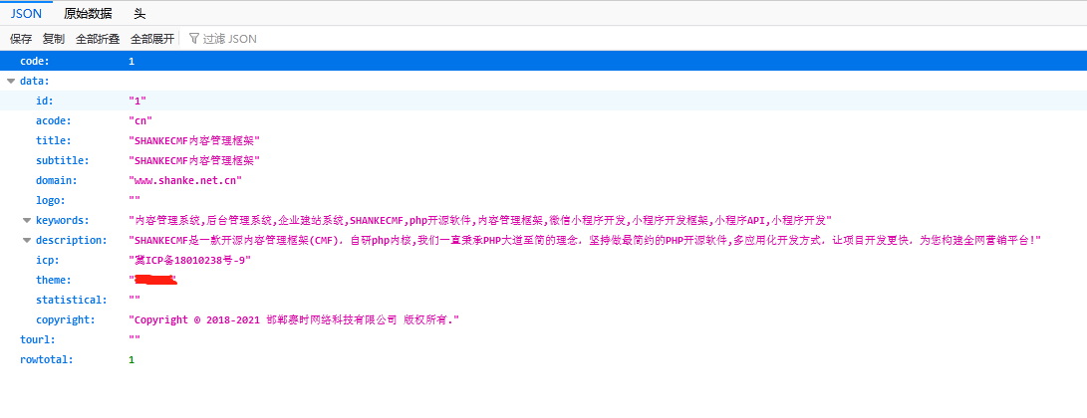1087x418 pixels.
Task: Focus the 过滤 JSON filter field
Action: click(230, 39)
